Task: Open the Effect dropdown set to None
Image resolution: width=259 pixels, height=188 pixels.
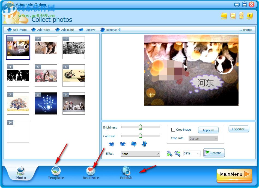Action: 140,154
